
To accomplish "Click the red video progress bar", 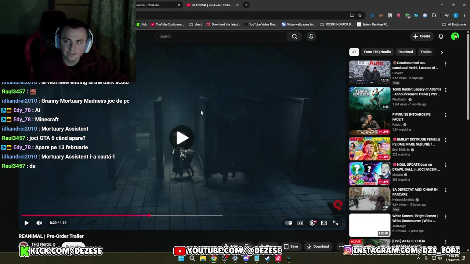I will click(85, 215).
